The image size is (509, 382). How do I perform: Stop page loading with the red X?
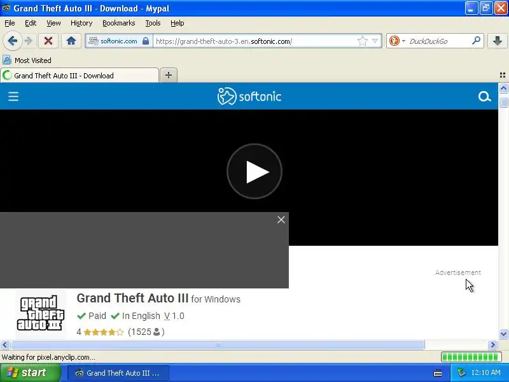(48, 41)
